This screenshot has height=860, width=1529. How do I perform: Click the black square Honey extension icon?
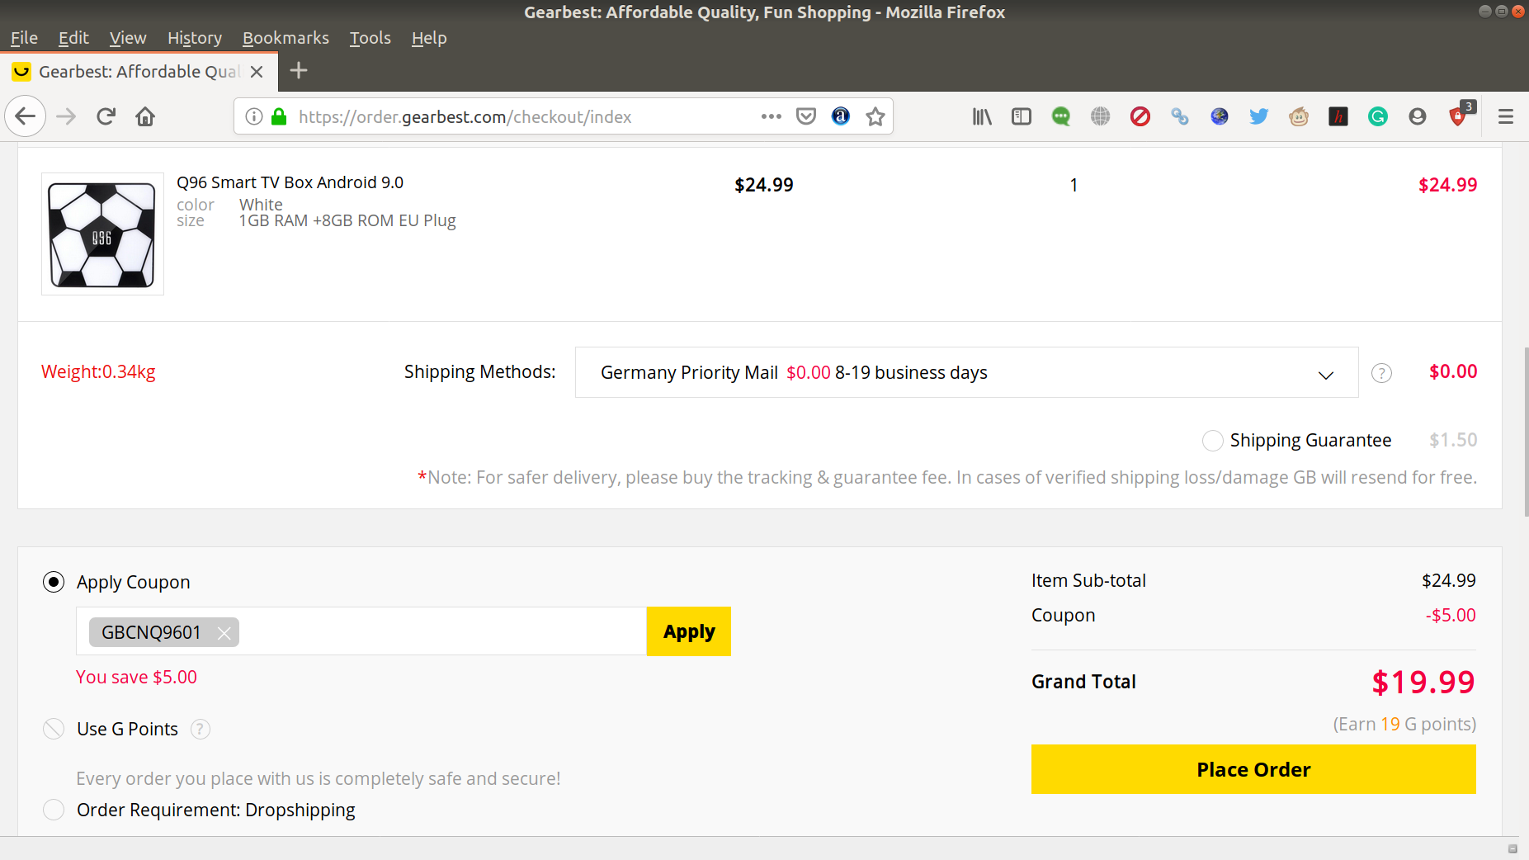pos(1338,116)
